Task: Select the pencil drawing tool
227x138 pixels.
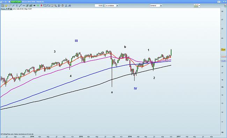Action: 10,6
